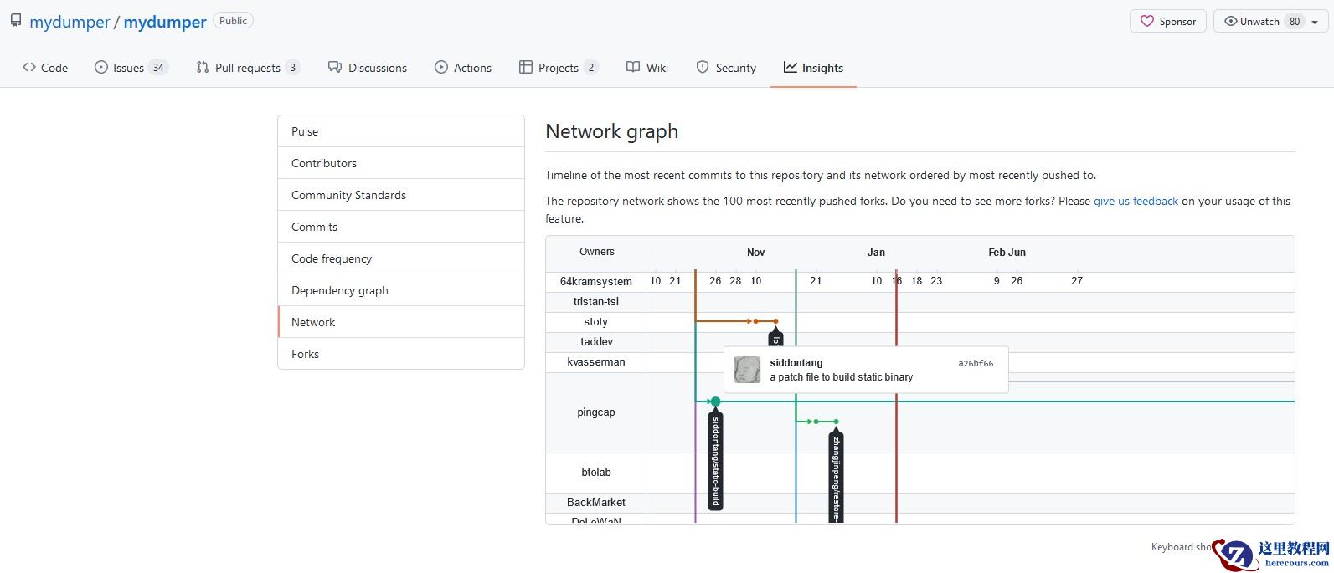
Task: Click the Public visibility label
Action: [x=233, y=21]
